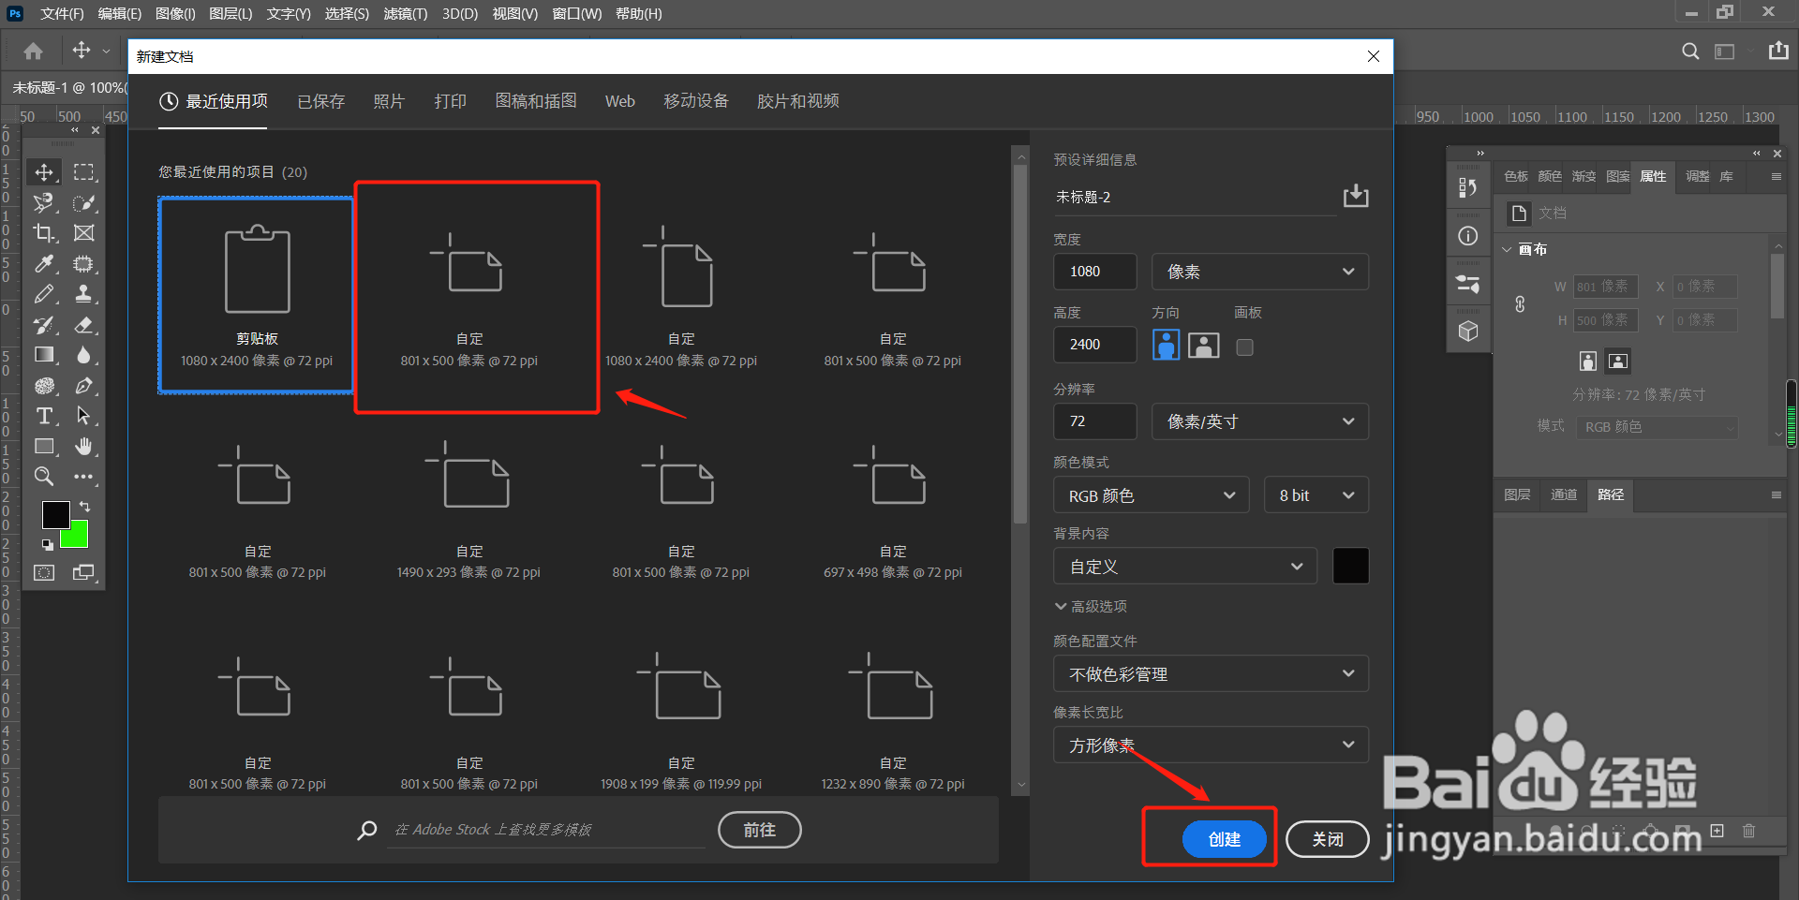Screen dimensions: 1799x900
Task: Select the Eraser tool
Action: tap(84, 325)
